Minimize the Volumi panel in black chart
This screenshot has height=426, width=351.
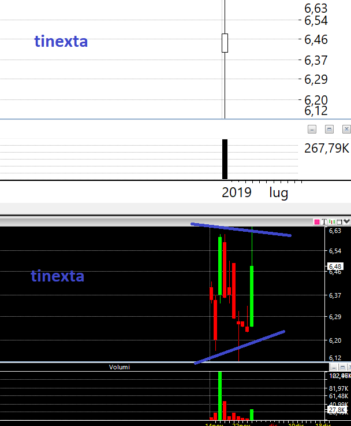(x=334, y=368)
